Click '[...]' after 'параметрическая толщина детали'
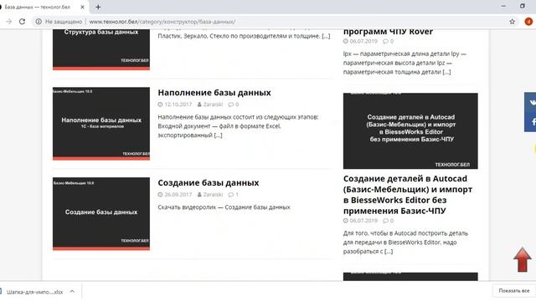This screenshot has height=301, width=536. point(446,72)
